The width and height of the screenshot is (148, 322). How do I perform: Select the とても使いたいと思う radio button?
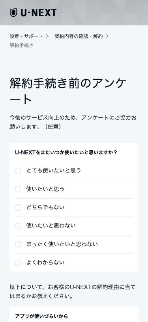tap(18, 171)
